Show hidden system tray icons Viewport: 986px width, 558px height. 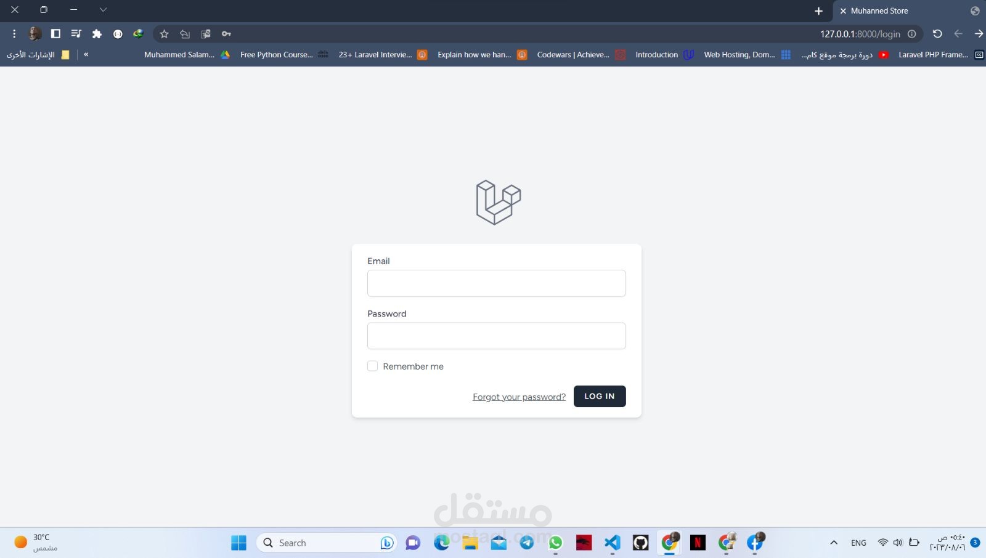834,543
